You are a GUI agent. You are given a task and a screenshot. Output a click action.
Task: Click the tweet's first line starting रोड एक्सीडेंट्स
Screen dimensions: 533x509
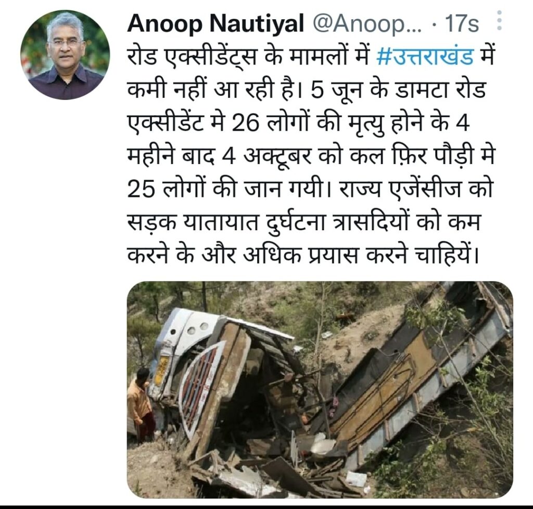pyautogui.click(x=310, y=57)
